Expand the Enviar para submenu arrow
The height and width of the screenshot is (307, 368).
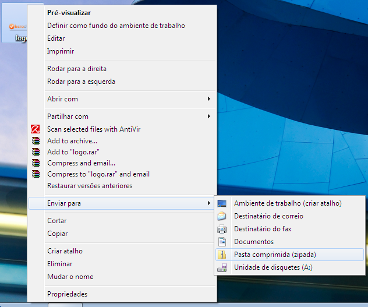click(x=209, y=203)
